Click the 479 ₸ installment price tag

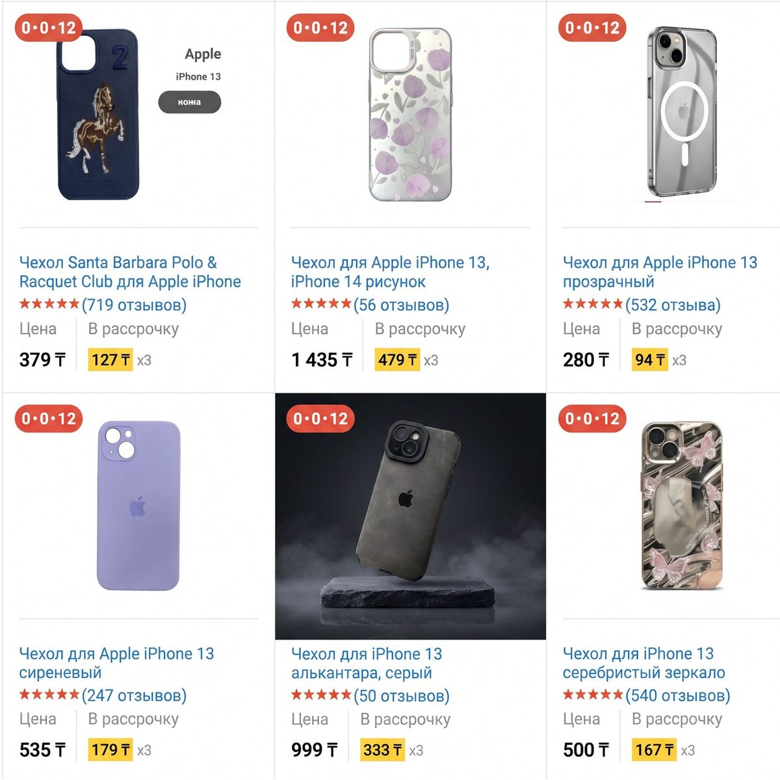pyautogui.click(x=399, y=359)
